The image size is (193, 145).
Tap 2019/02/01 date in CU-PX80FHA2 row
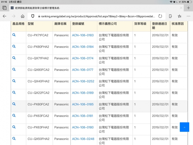160,47
